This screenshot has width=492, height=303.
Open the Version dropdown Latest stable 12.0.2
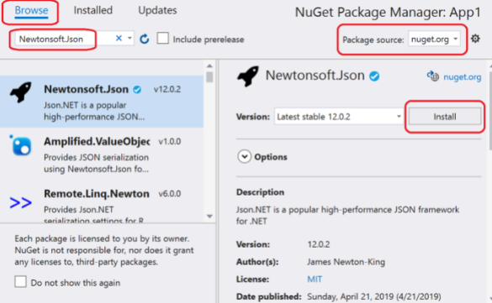[x=339, y=117]
